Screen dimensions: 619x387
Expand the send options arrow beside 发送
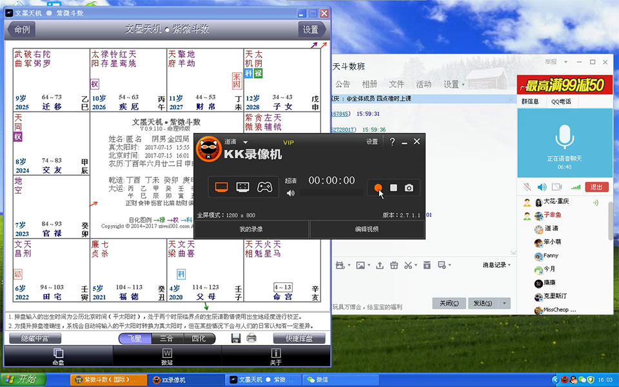[x=504, y=303]
